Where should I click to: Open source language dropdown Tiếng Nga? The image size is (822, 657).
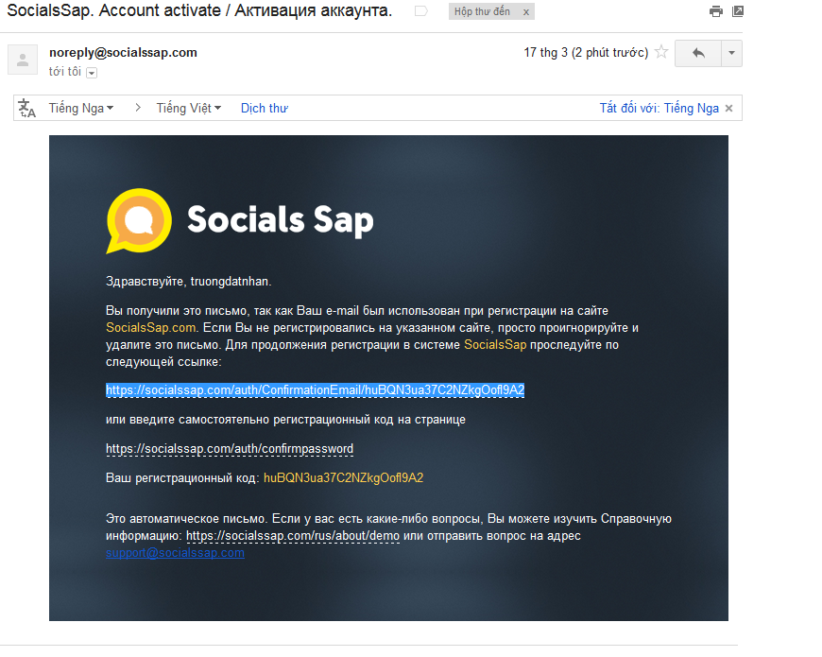click(81, 108)
